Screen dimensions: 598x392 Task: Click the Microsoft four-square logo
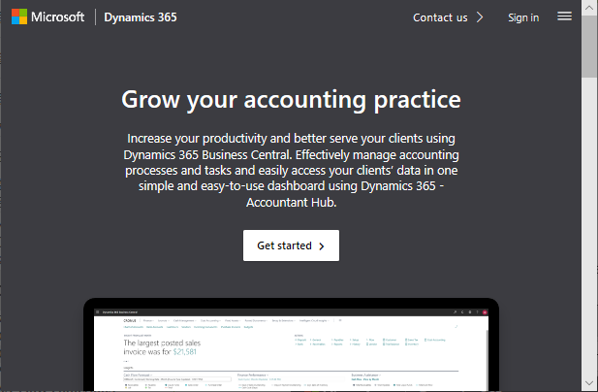point(19,16)
